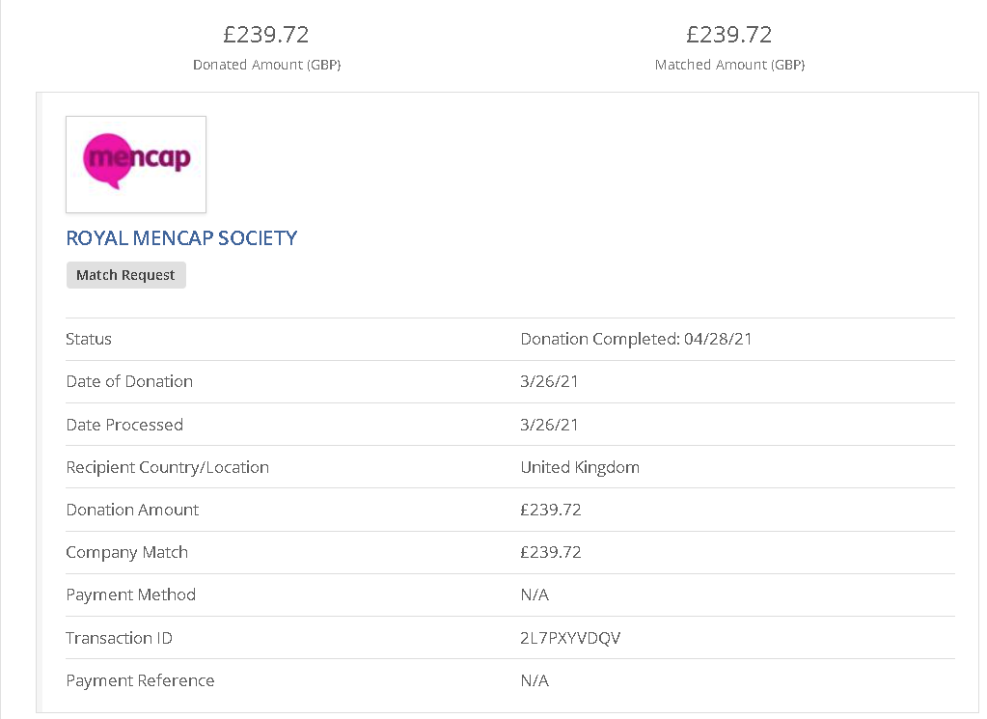Select the Matched Amount (GBP) caption
This screenshot has height=719, width=987.
point(729,66)
